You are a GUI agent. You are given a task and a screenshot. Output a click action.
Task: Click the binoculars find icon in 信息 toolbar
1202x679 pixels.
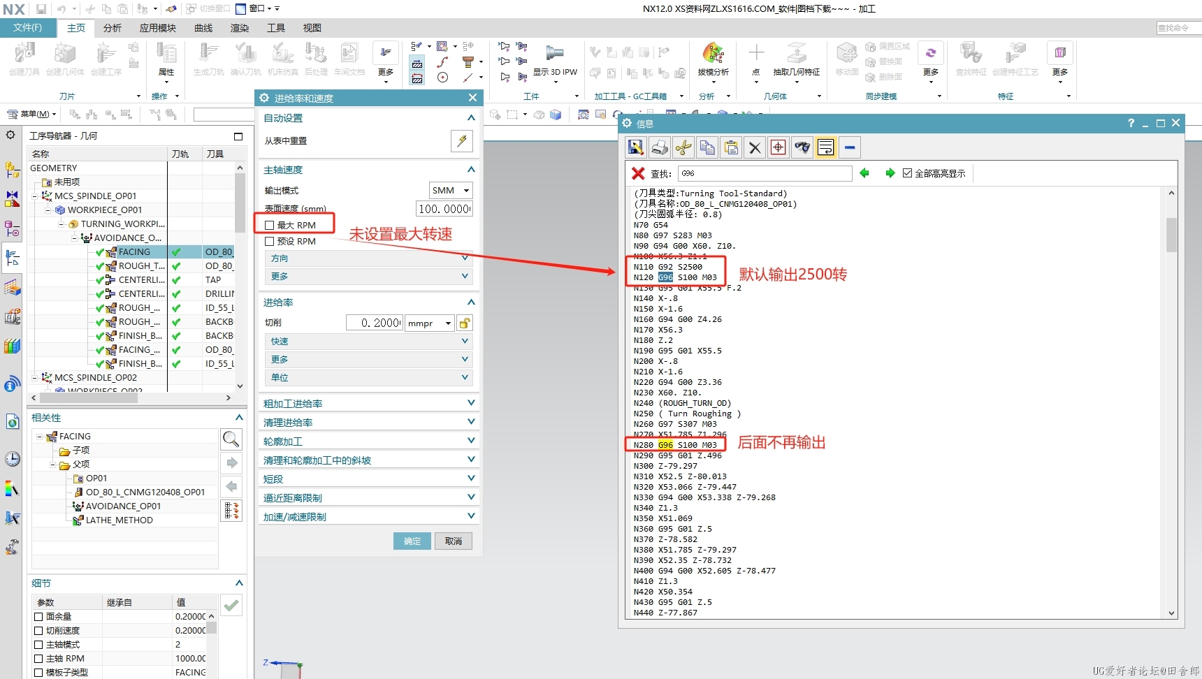[802, 147]
